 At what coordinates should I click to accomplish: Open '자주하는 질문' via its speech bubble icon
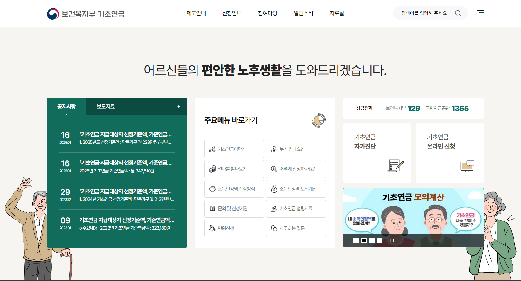274,228
